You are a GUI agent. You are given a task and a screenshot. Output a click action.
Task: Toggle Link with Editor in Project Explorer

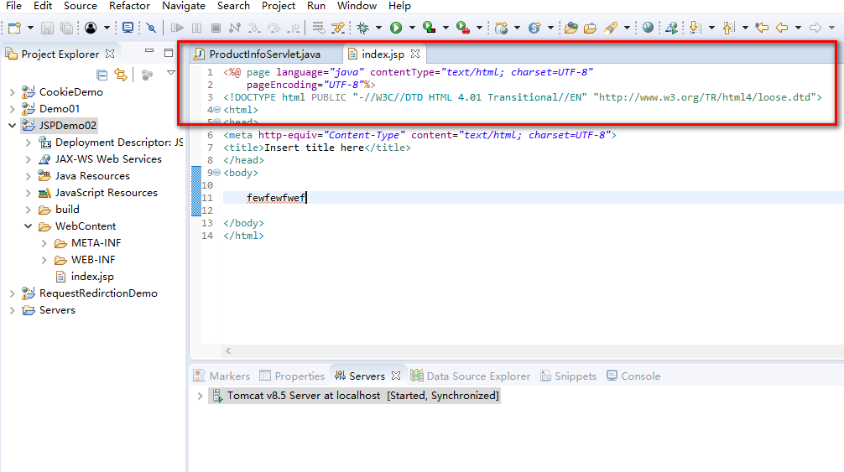[121, 75]
